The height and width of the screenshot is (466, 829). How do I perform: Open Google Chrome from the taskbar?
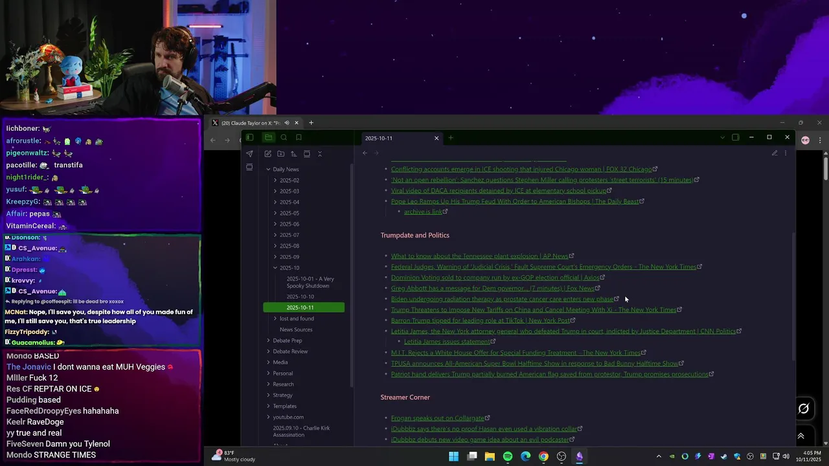(543, 456)
